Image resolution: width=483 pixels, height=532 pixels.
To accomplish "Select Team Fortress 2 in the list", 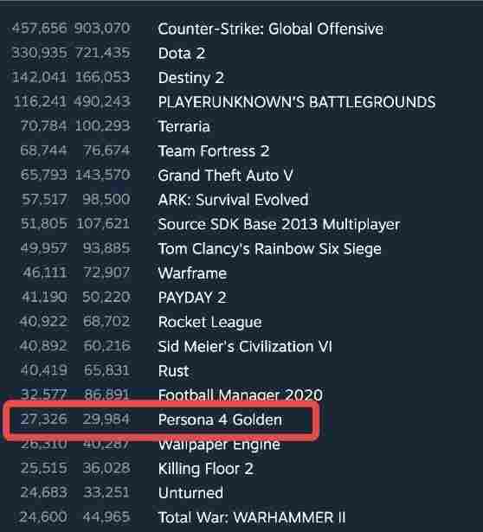I will [x=214, y=151].
